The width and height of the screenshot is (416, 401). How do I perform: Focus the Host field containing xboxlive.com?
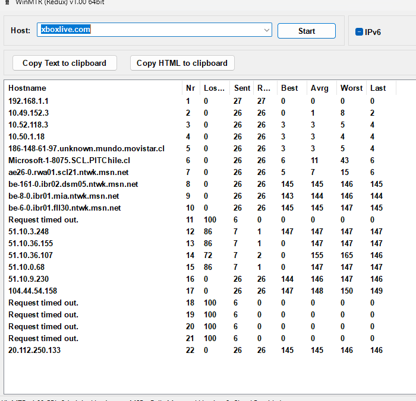(149, 30)
